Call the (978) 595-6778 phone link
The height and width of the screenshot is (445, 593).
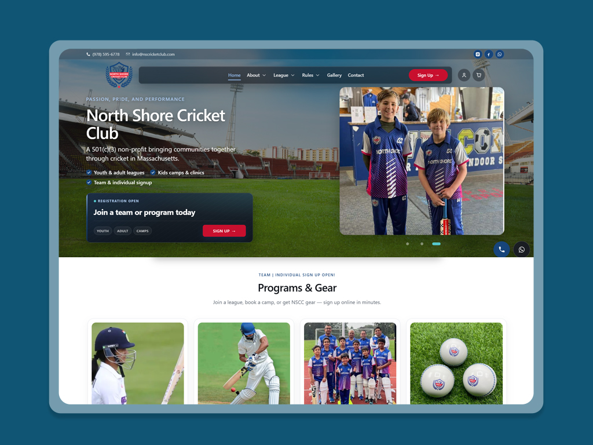(x=106, y=54)
